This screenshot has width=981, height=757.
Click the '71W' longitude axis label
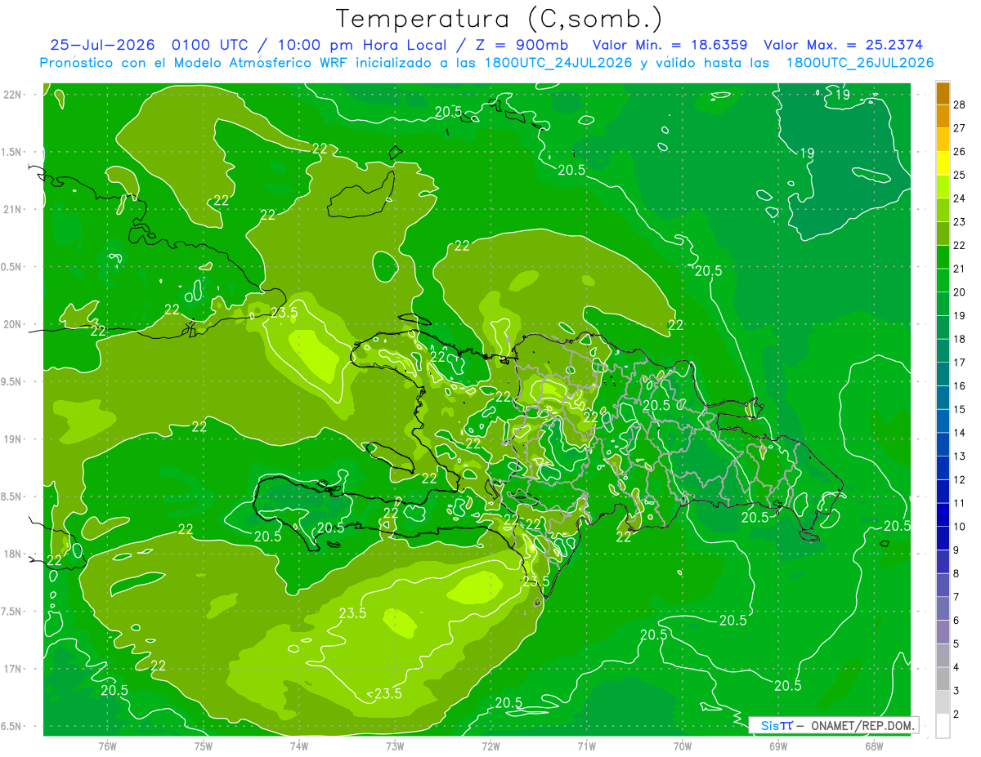point(586,746)
